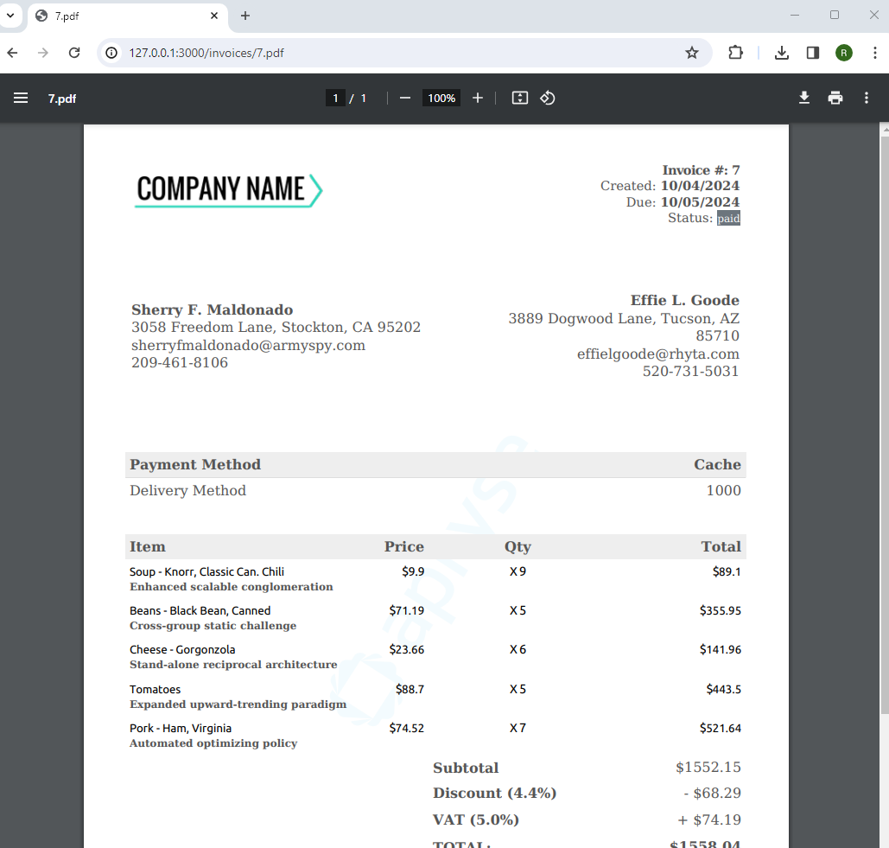This screenshot has height=848, width=889.
Task: Click row total $521.64
Action: (720, 729)
